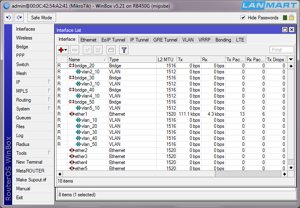Click the Tx Drops column header
The image size is (300, 208).
[276, 60]
